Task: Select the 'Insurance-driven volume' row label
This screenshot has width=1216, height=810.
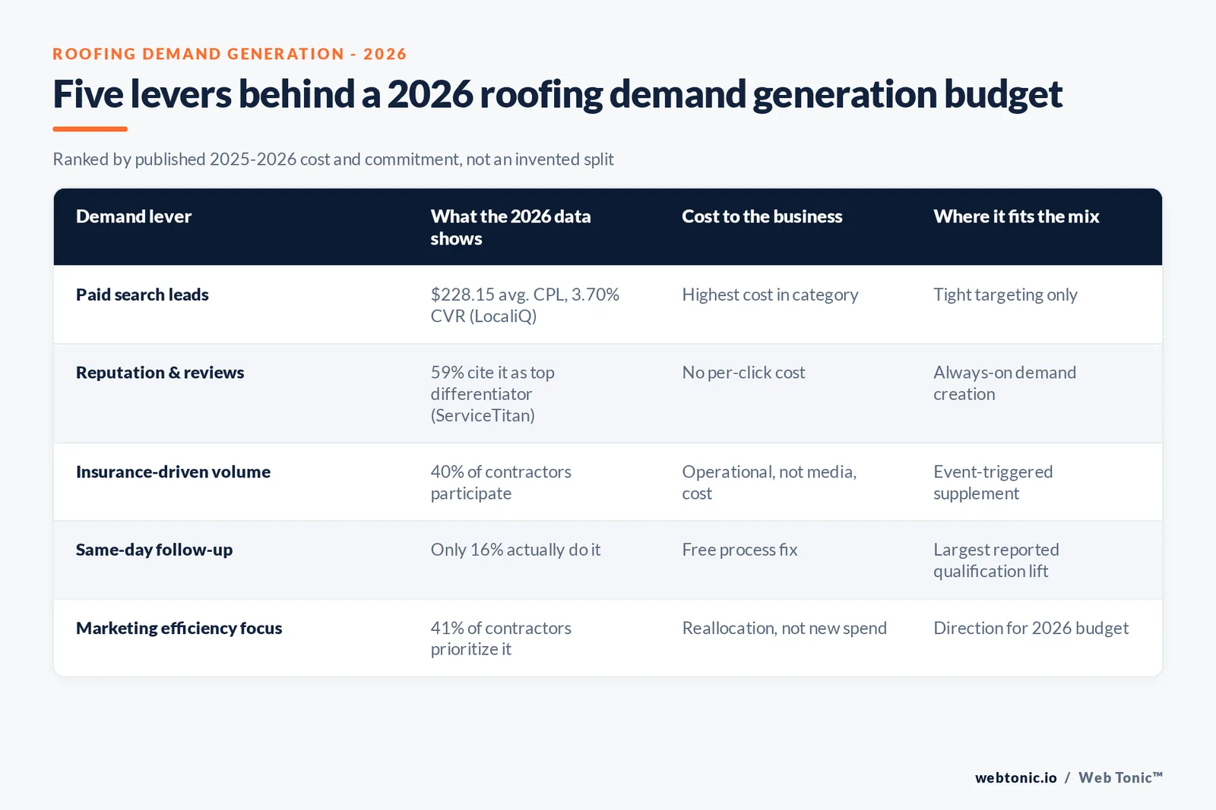Action: coord(173,472)
